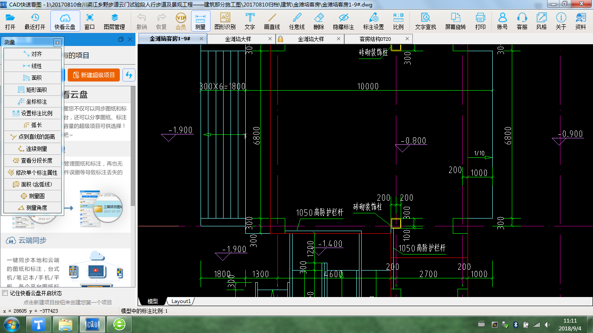Viewport: 593px width, 333px height.
Task: Toggle 隐藏标注 hide annotations
Action: (x=343, y=21)
